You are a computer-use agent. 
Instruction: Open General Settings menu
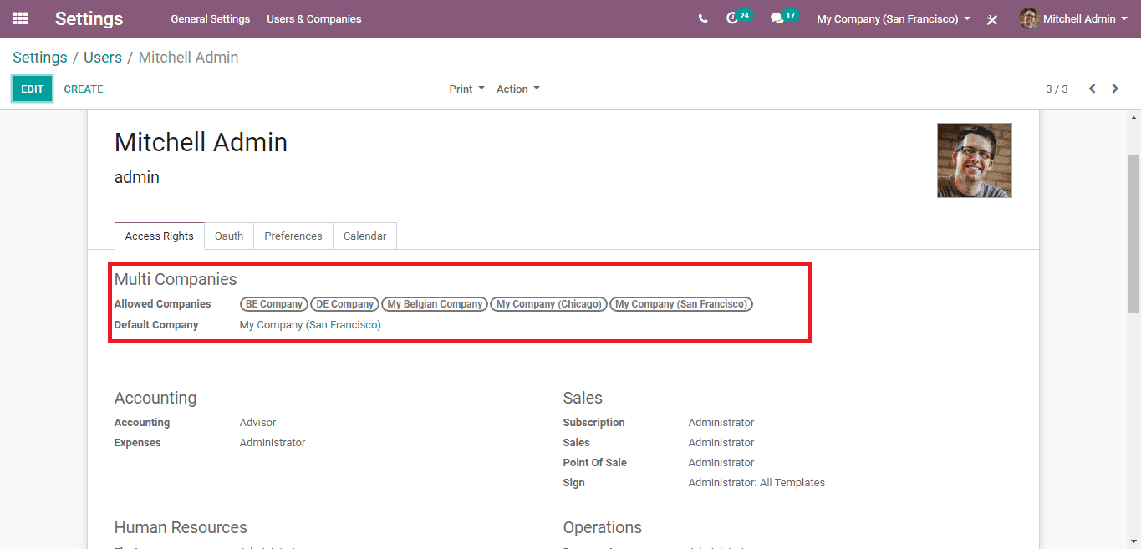211,18
